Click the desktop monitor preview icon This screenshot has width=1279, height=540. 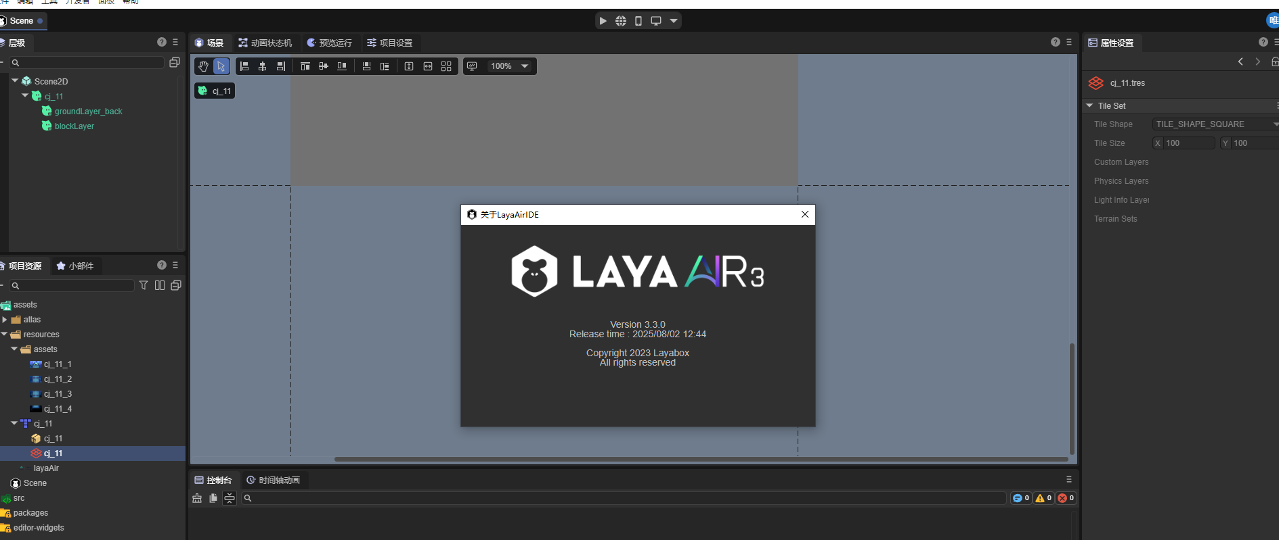(656, 21)
